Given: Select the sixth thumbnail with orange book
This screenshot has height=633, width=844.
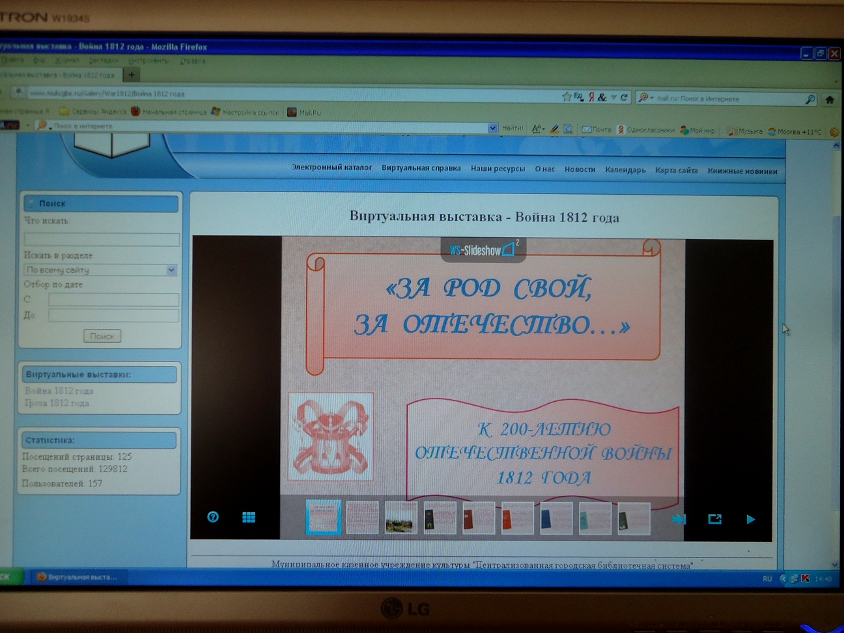Looking at the screenshot, I should pyautogui.click(x=517, y=518).
